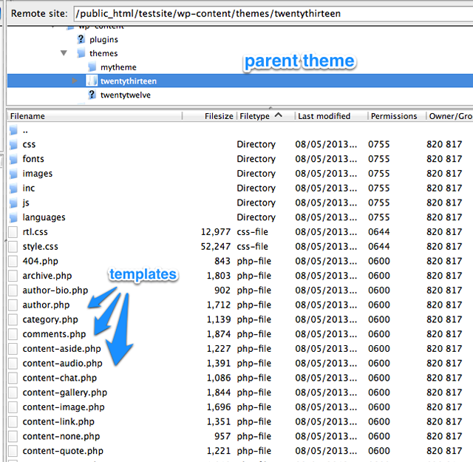Select the comments.php filename
The height and width of the screenshot is (462, 473).
point(54,334)
